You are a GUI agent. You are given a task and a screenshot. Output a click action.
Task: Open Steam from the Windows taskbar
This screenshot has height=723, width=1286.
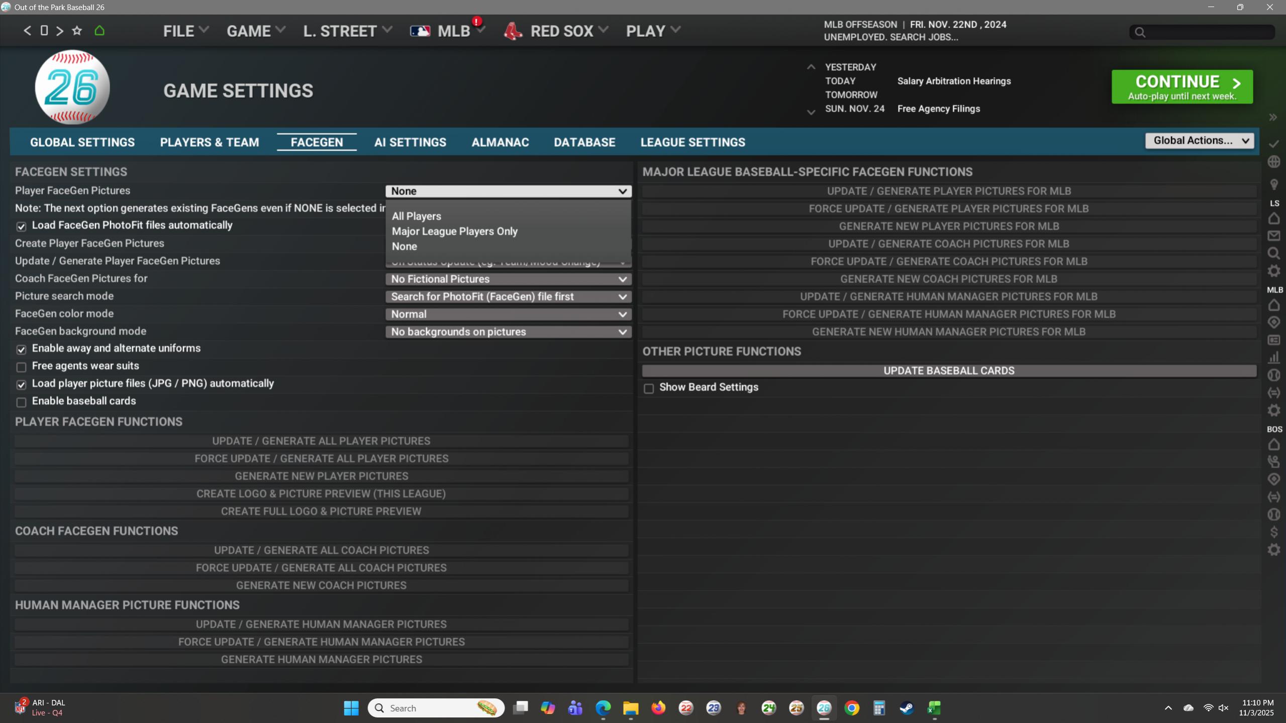pos(906,708)
